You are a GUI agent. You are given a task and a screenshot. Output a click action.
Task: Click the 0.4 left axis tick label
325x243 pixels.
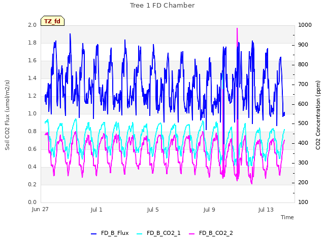(32, 167)
